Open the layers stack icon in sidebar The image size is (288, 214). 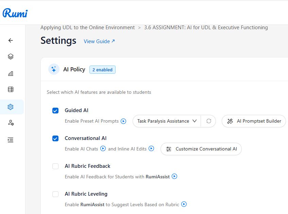coord(11,56)
